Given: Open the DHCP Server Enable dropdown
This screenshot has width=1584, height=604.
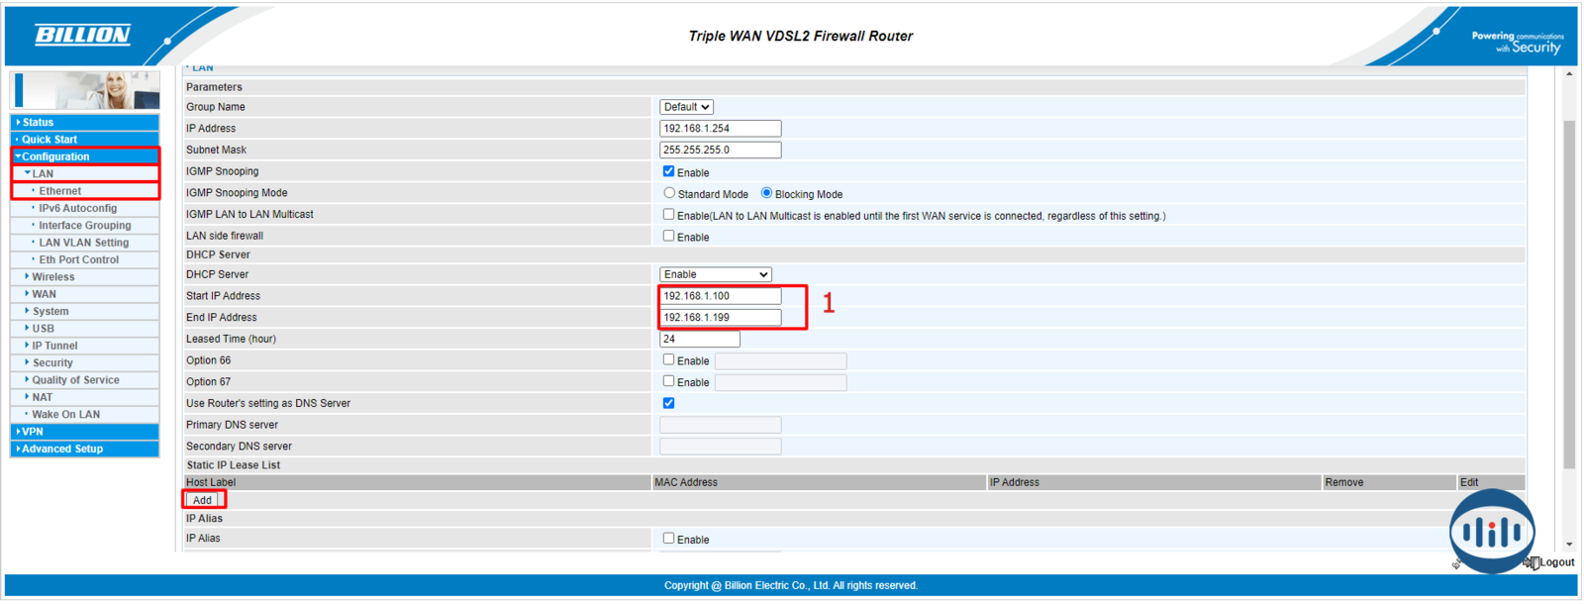Looking at the screenshot, I should [x=715, y=274].
